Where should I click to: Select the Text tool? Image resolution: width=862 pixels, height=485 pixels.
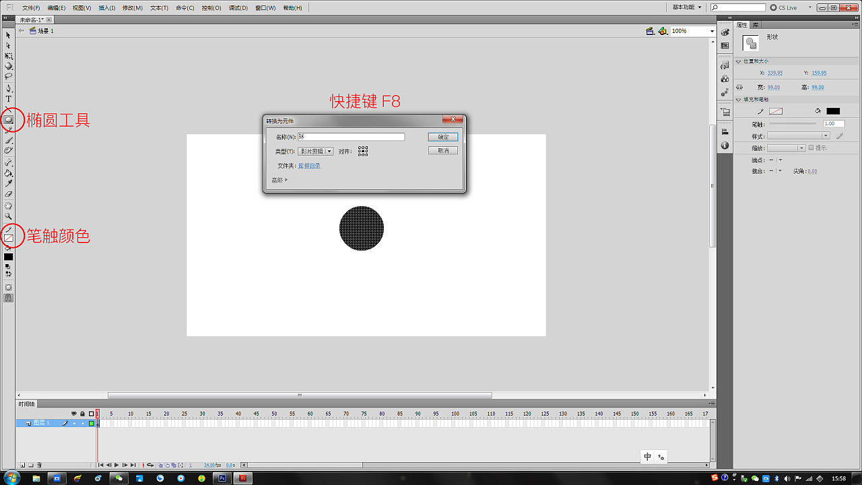9,99
